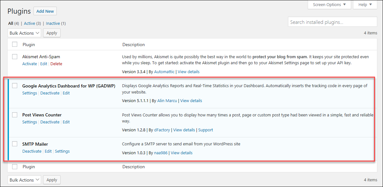383x187 pixels.
Task: Click the 'Version 1.0.3' text
Action: point(134,153)
